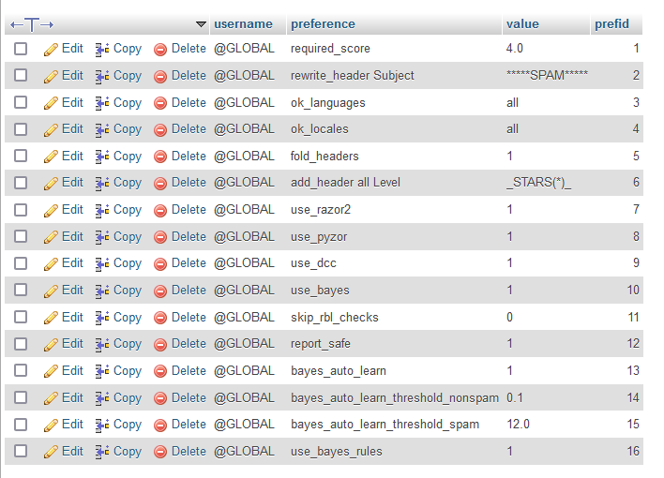
Task: Open the dropdown arrow in the table header
Action: click(201, 24)
